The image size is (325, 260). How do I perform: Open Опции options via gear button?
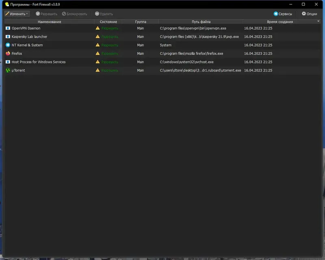(309, 14)
